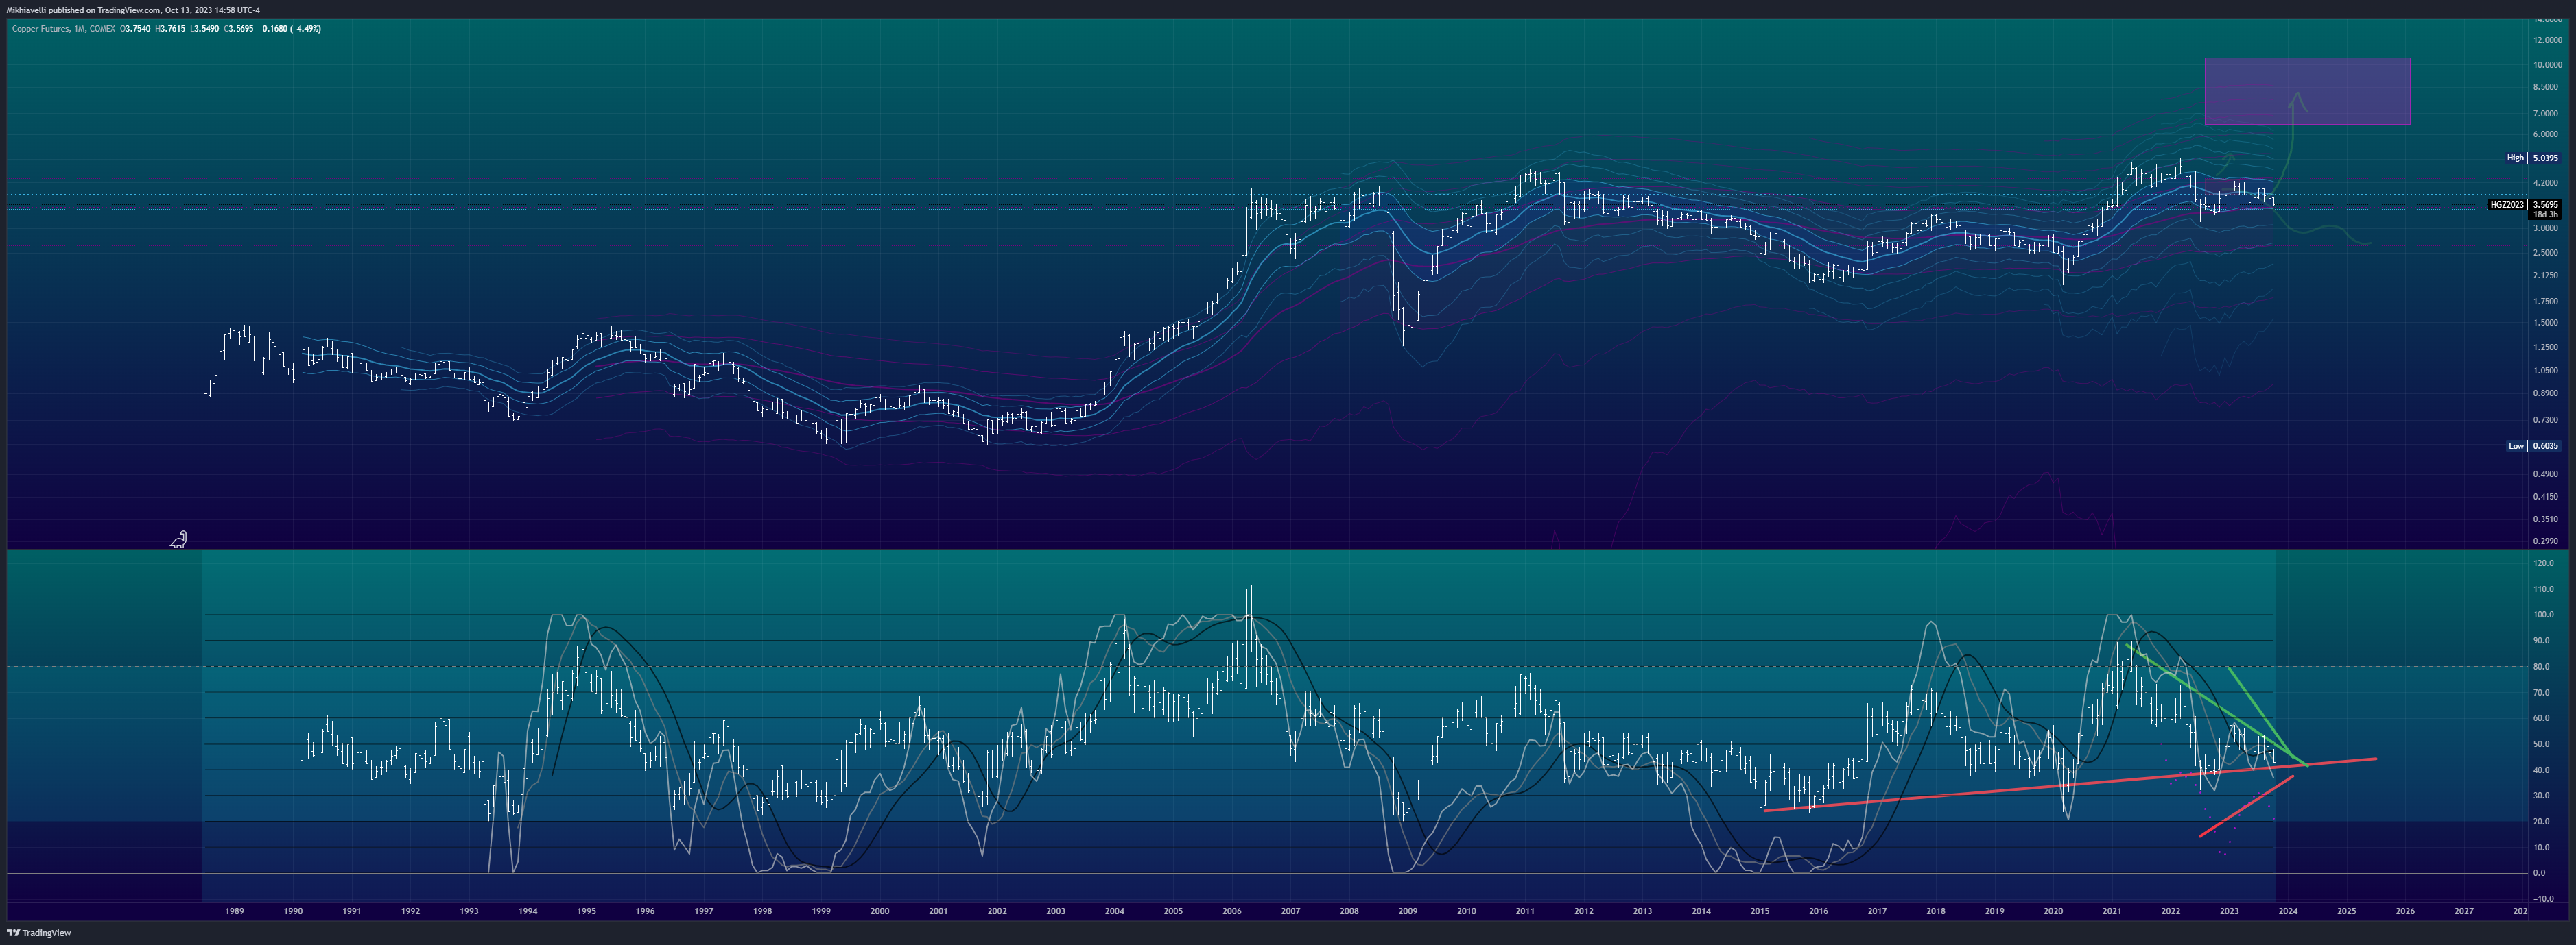
Task: Click the 'Copper Futures, 1M, COMEX' symbol title
Action: pyautogui.click(x=64, y=29)
